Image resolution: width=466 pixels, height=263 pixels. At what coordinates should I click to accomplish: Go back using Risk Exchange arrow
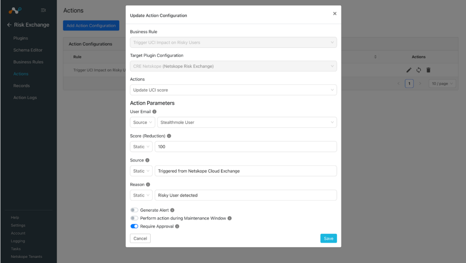pos(9,25)
